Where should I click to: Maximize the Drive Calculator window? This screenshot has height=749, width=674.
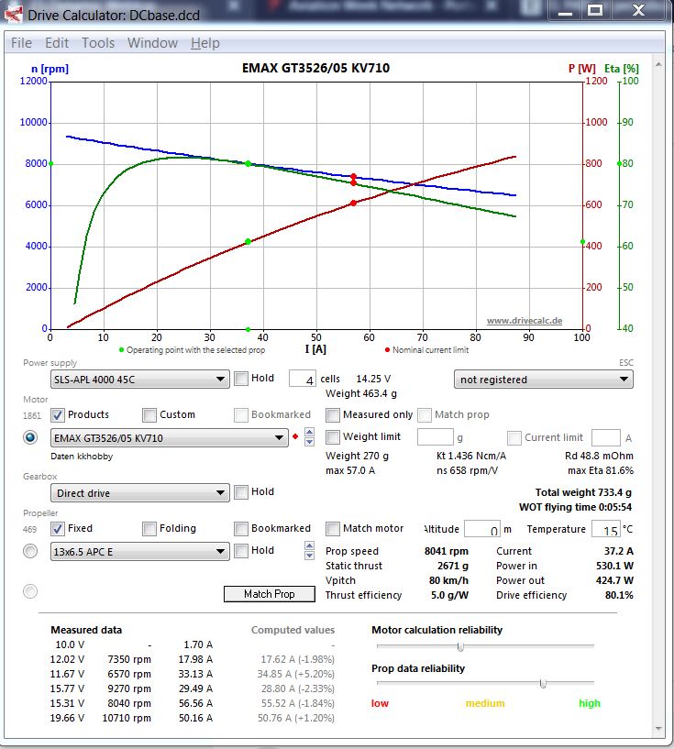(x=595, y=11)
